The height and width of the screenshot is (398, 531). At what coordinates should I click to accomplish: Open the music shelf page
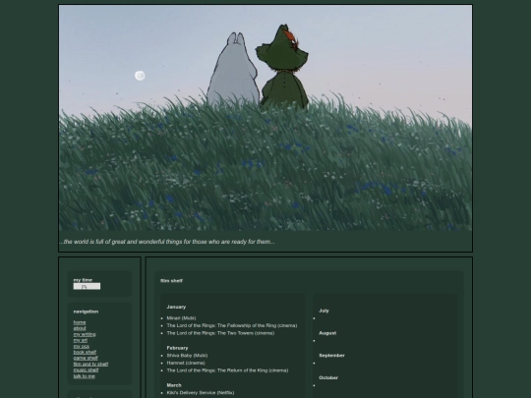(86, 370)
